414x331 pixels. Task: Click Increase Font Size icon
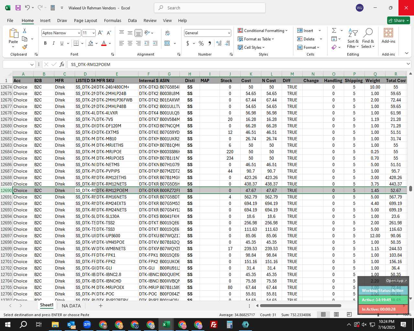coord(100,33)
